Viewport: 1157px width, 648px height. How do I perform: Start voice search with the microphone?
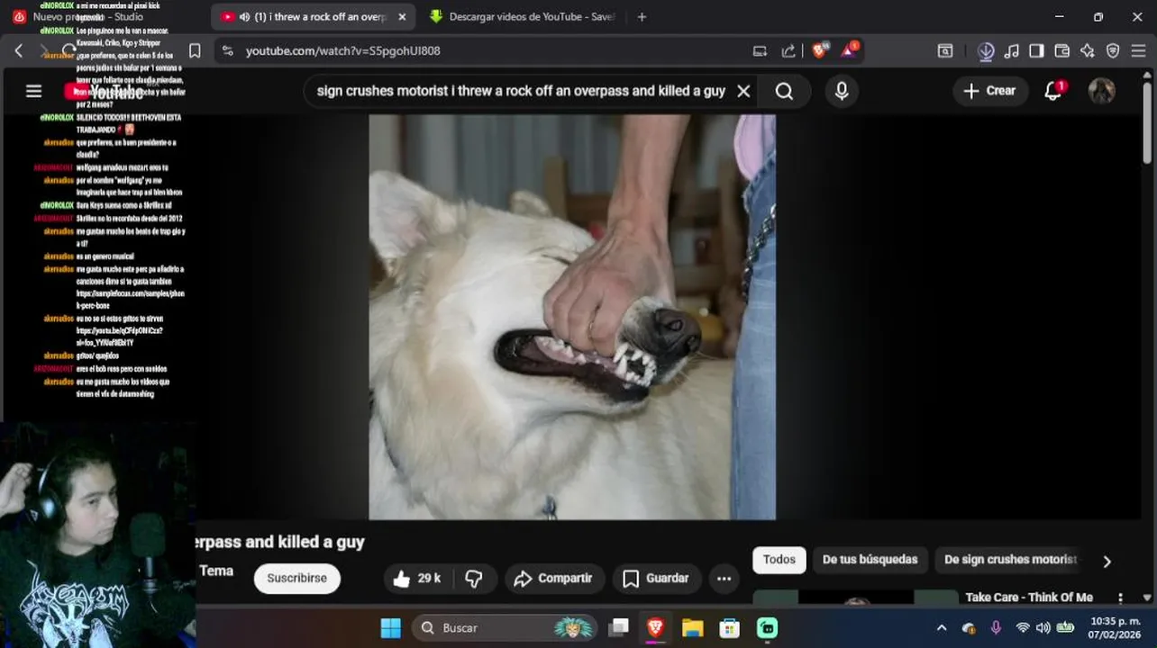842,91
